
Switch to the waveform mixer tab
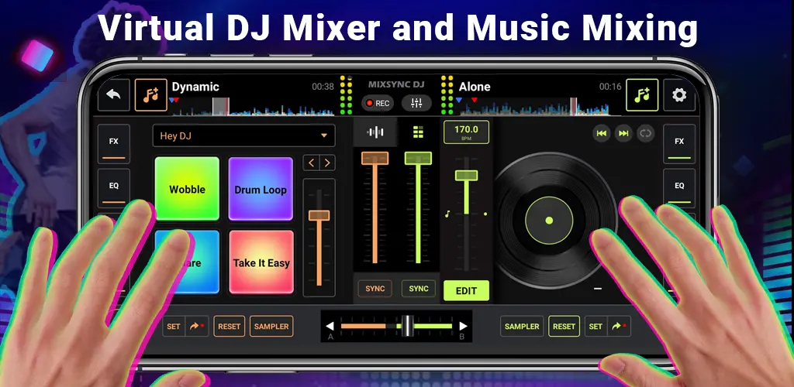tap(375, 132)
